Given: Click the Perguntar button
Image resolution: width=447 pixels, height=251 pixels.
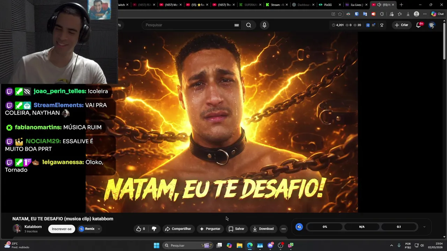Looking at the screenshot, I should pos(210,229).
